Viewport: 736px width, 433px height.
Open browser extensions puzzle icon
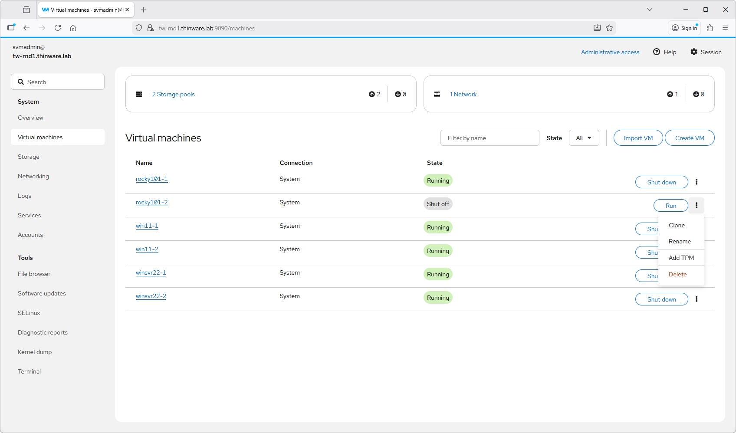710,28
